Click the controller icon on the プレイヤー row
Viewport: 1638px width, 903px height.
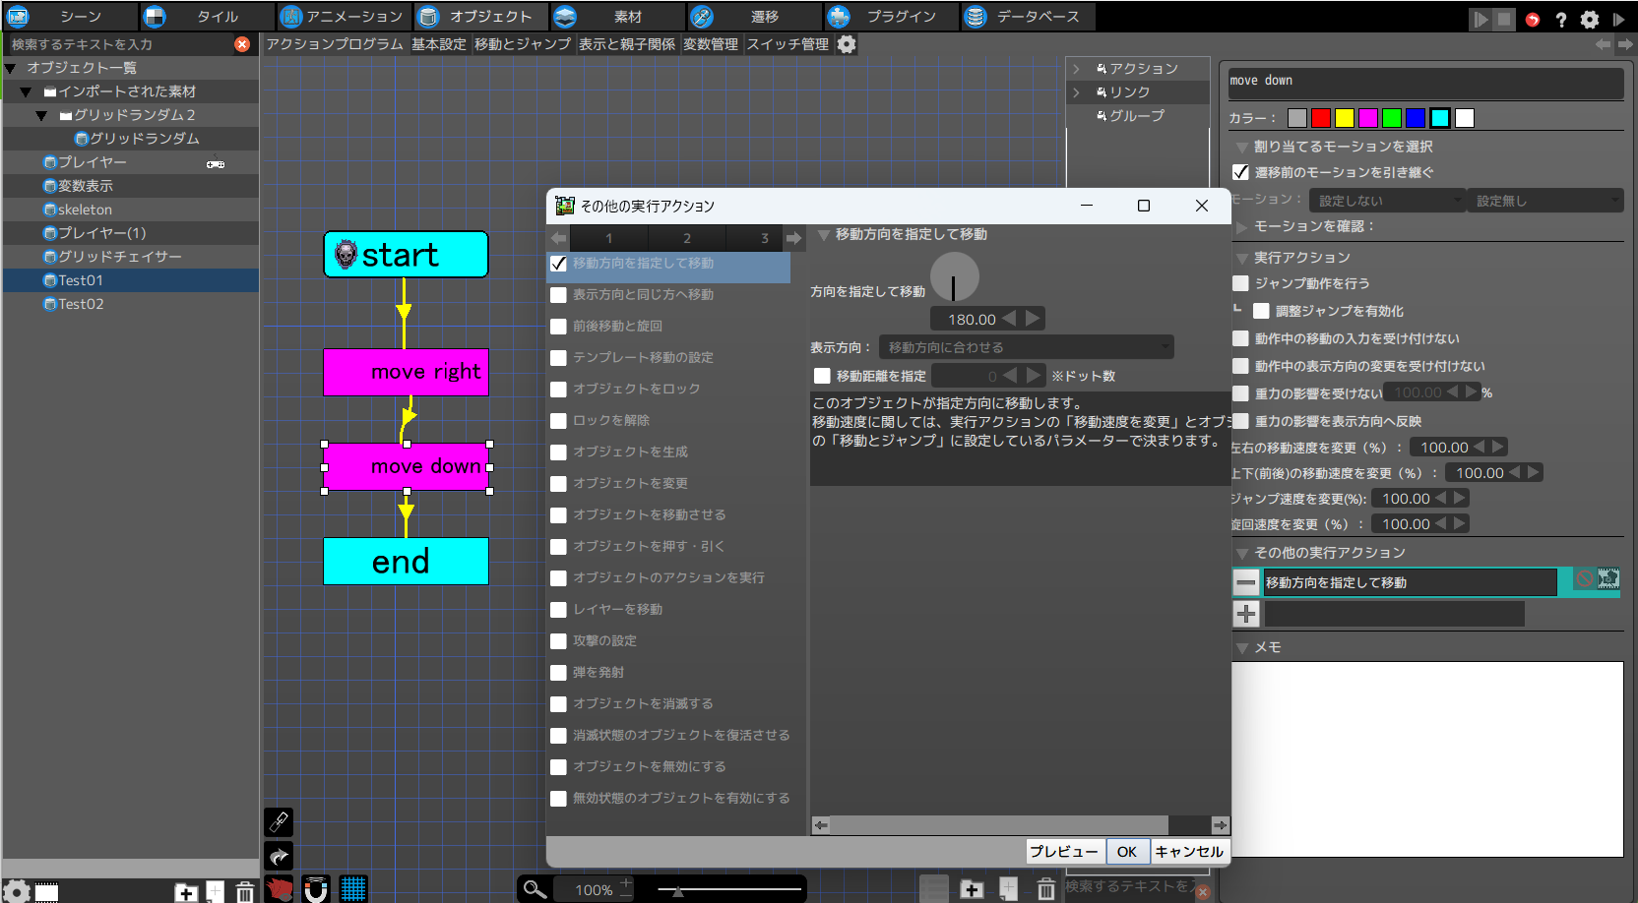click(216, 164)
